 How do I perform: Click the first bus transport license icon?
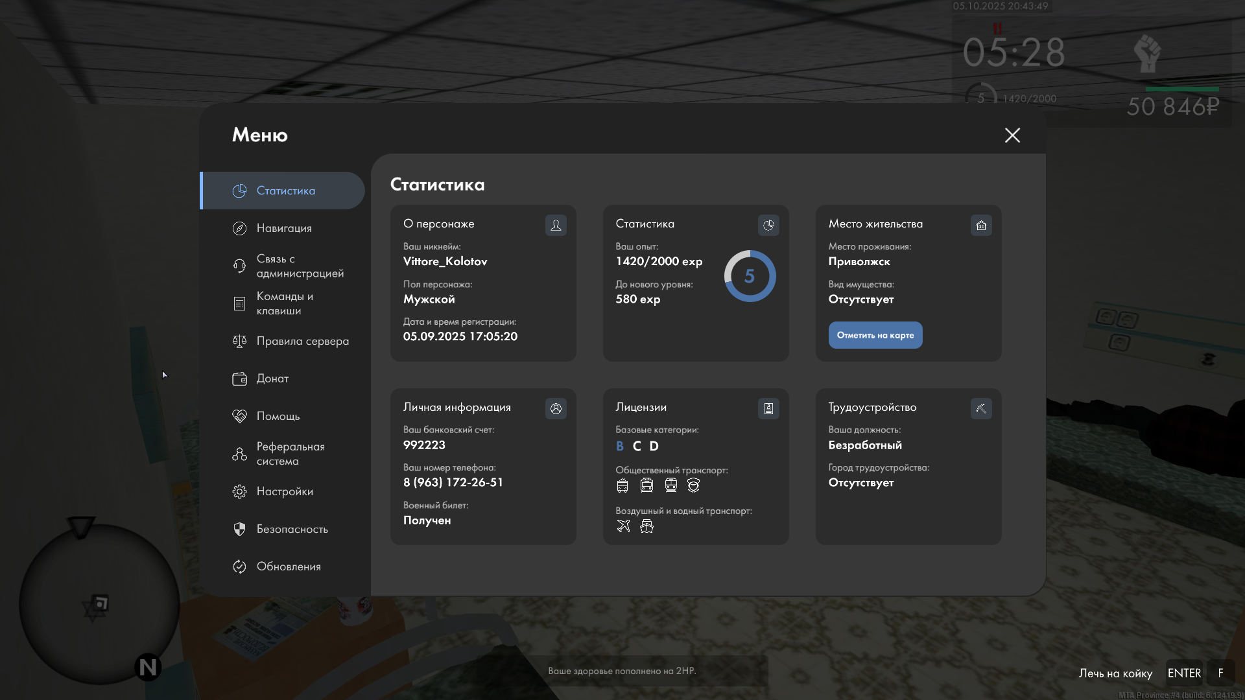click(x=622, y=485)
